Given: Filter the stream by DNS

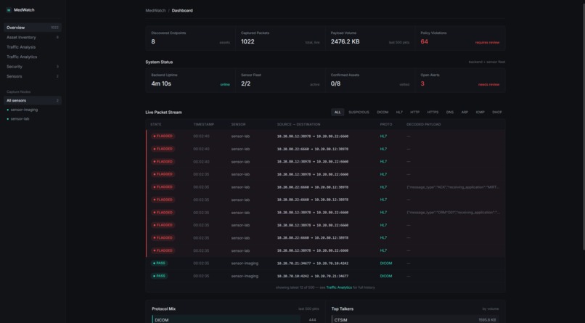Looking at the screenshot, I should click(x=449, y=113).
